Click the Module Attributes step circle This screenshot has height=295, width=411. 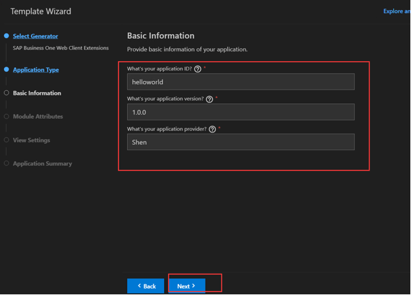[7, 117]
